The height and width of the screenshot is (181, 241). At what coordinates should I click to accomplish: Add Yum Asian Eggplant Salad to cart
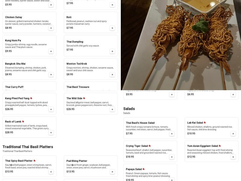pos(233,157)
